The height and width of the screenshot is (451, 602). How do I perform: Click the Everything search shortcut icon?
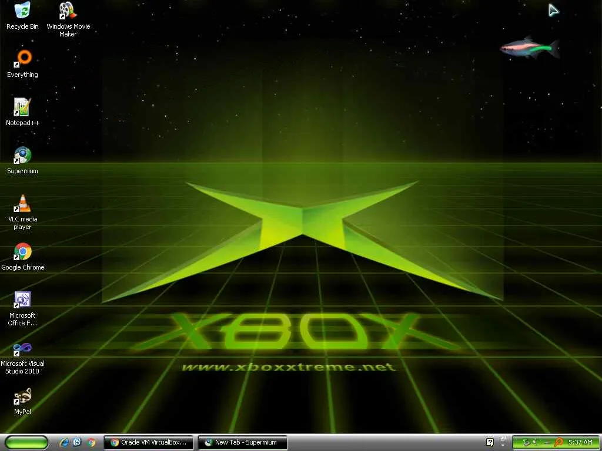point(22,58)
